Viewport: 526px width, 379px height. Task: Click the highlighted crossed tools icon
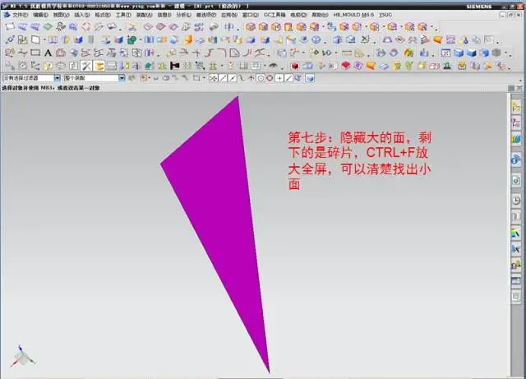[86, 66]
